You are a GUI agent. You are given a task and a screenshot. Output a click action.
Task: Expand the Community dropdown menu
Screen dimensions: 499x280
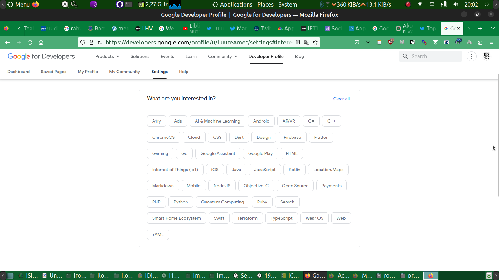[223, 56]
